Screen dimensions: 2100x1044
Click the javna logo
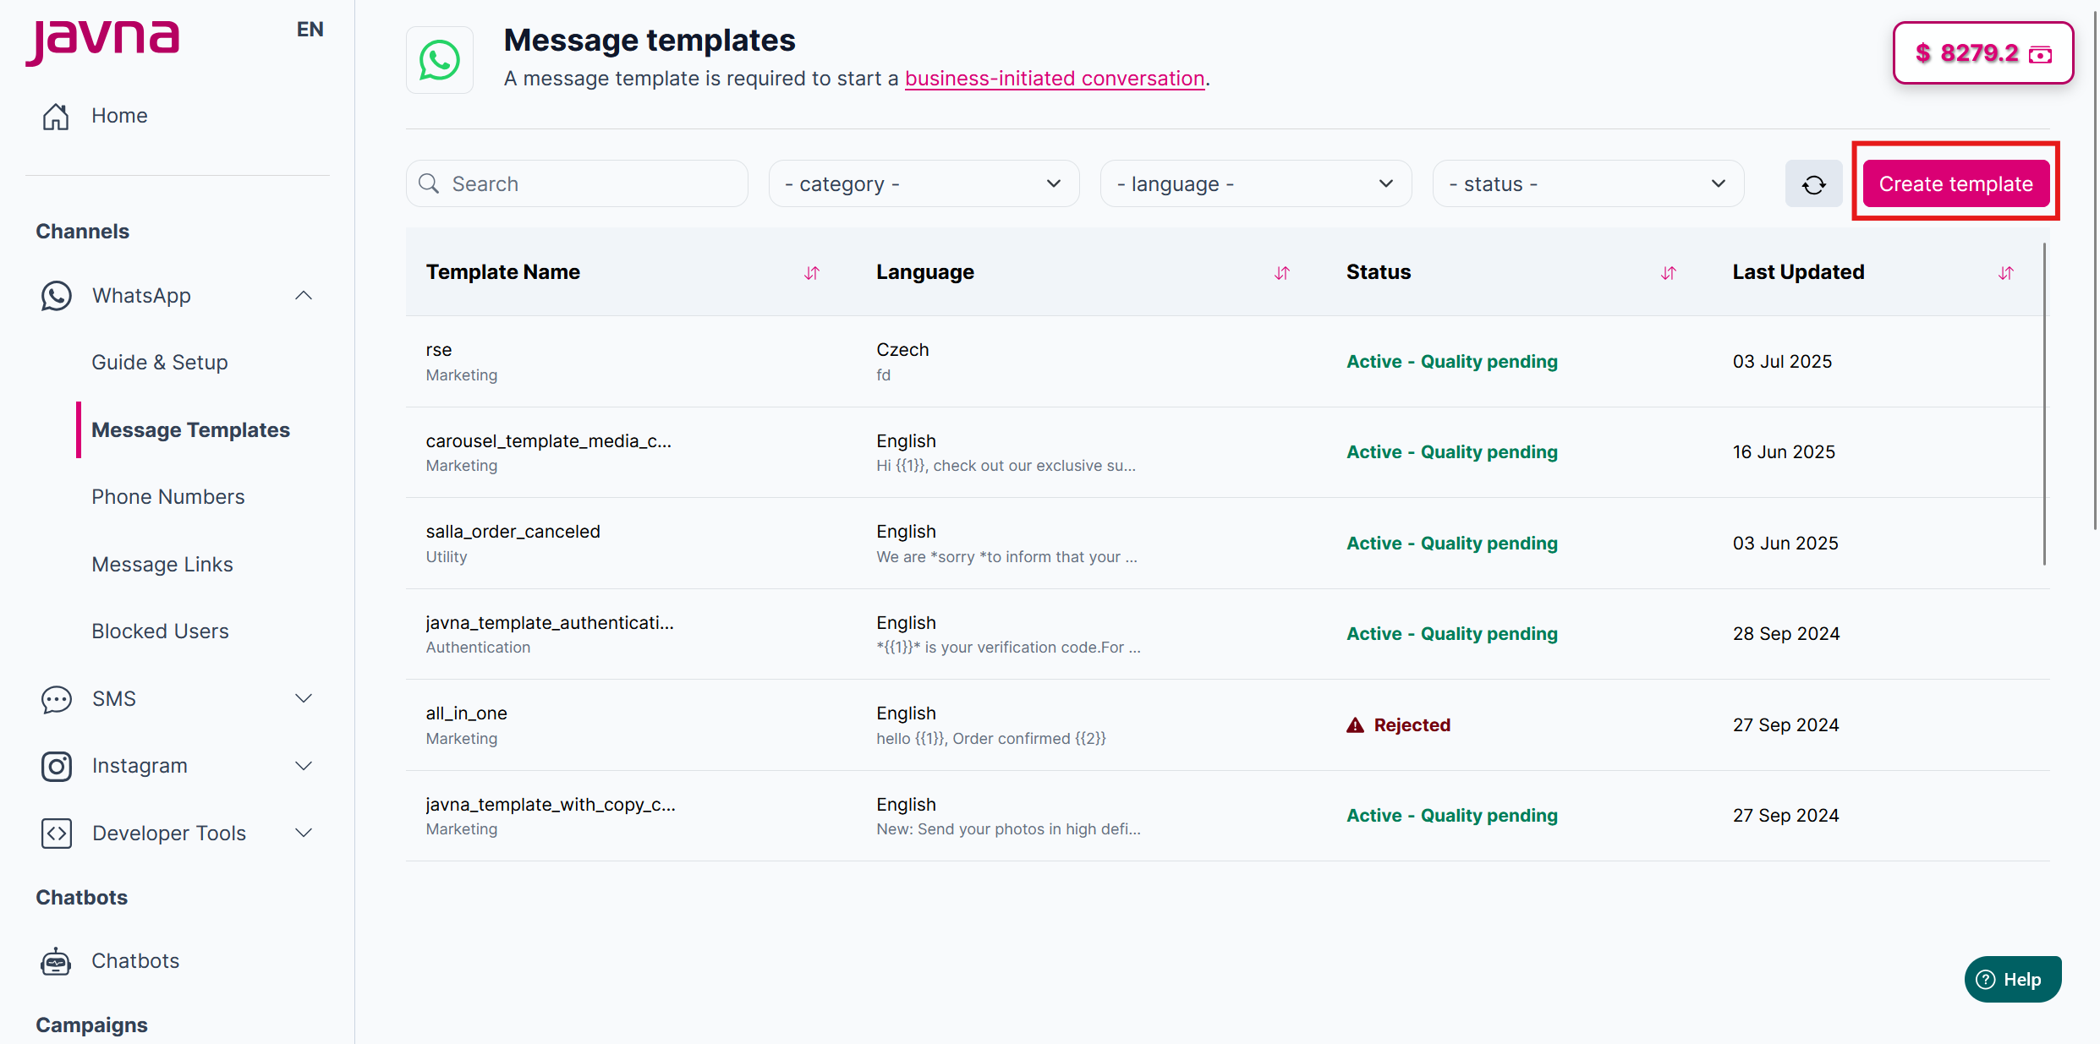102,40
